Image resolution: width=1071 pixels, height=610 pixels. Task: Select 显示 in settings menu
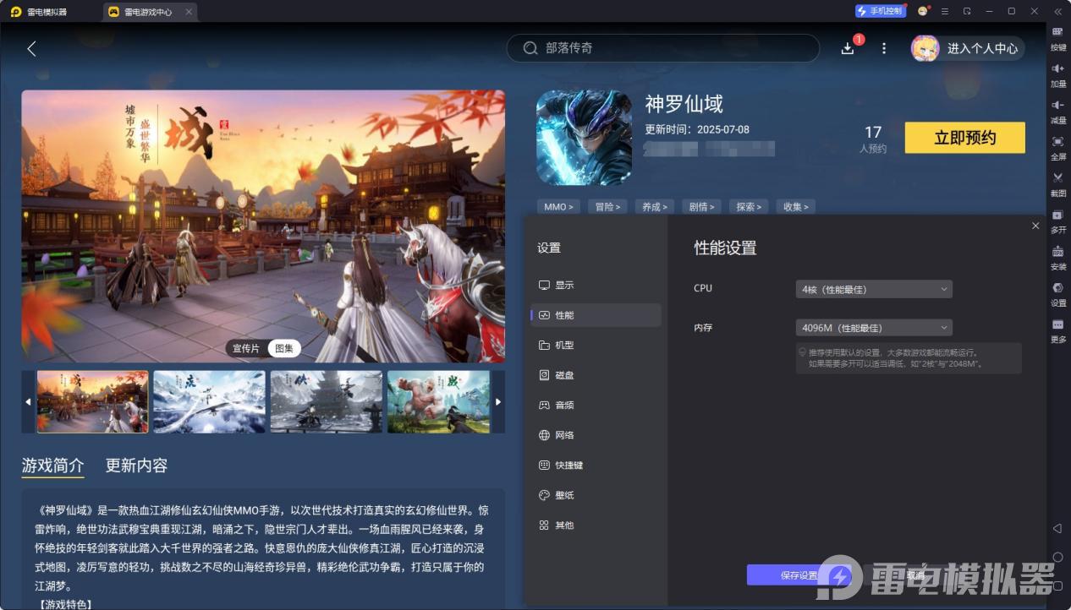[x=596, y=286]
